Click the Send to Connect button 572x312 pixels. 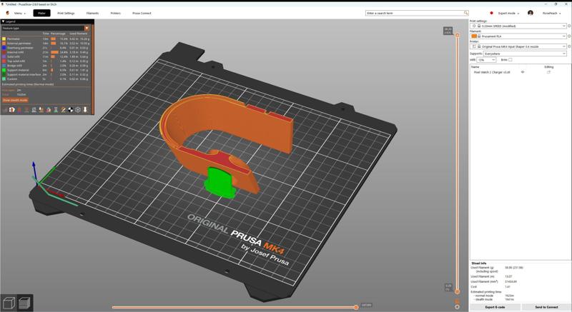(x=546, y=307)
